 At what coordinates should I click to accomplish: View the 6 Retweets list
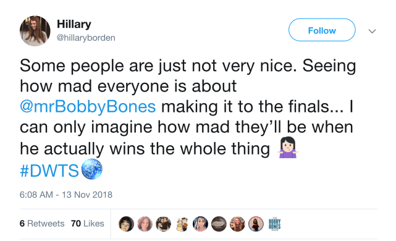[42, 224]
